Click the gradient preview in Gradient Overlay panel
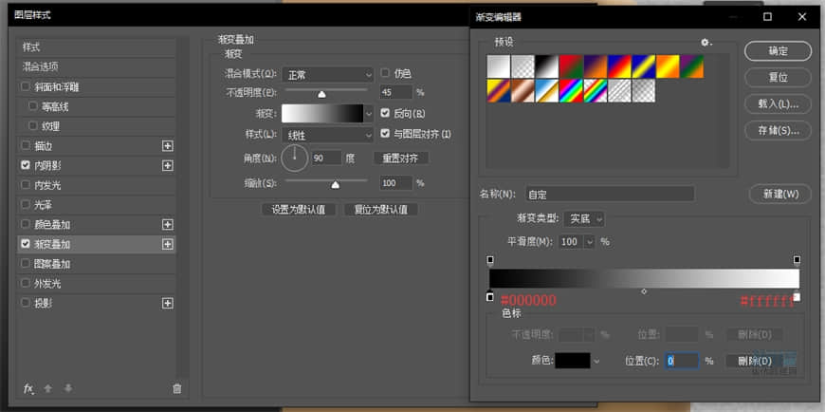The width and height of the screenshot is (825, 412). [322, 113]
